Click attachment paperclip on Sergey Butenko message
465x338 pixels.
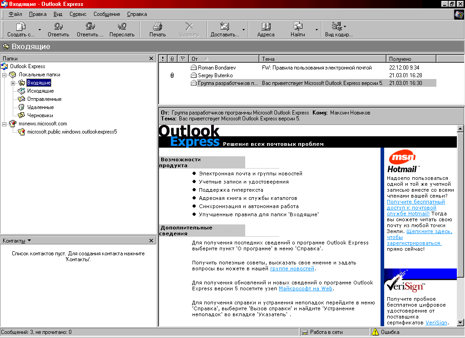(172, 75)
